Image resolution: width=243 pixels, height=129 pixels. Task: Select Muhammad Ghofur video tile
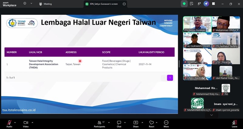pyautogui.click(x=226, y=24)
